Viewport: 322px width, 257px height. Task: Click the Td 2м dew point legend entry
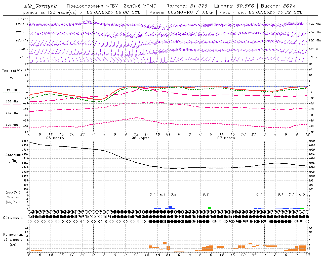click(12, 90)
